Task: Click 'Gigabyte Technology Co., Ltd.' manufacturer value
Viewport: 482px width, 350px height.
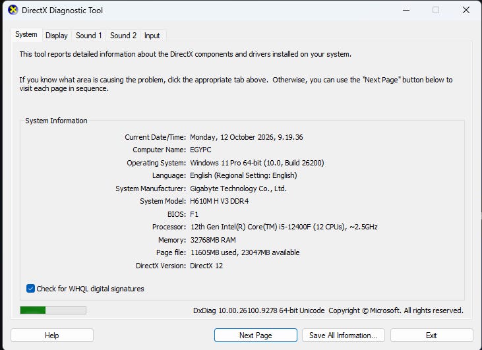Action: [x=238, y=189]
